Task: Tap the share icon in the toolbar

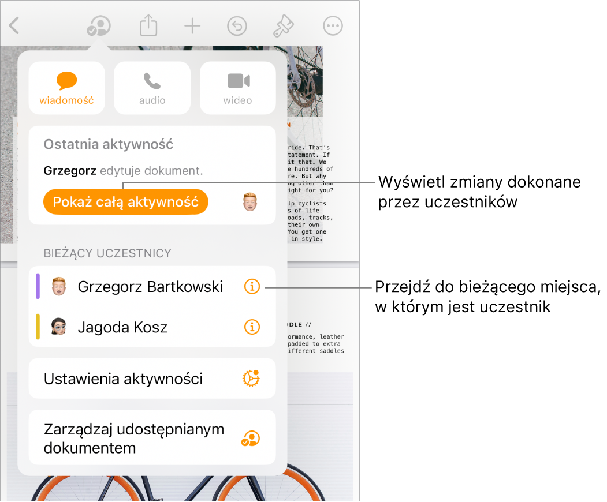Action: 148,25
